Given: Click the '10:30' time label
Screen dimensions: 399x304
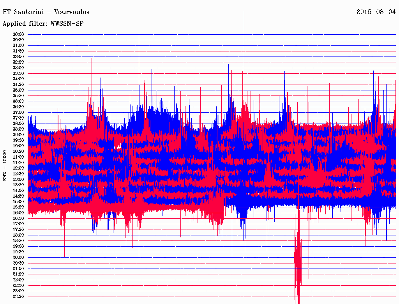Looking at the screenshot, I should coord(18,152).
